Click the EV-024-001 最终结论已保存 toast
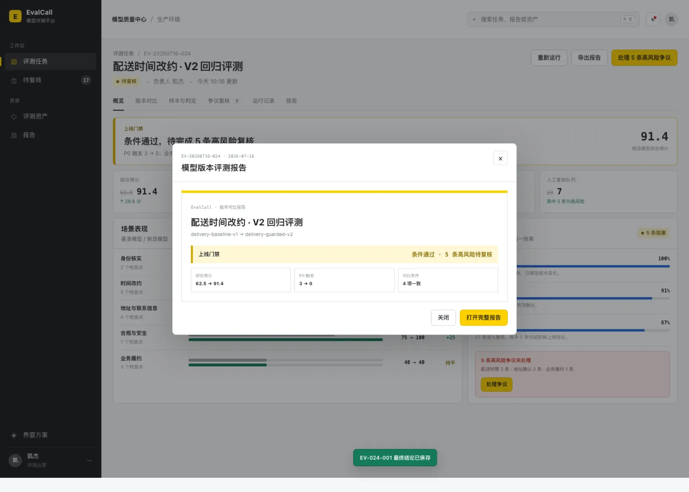 pos(395,458)
